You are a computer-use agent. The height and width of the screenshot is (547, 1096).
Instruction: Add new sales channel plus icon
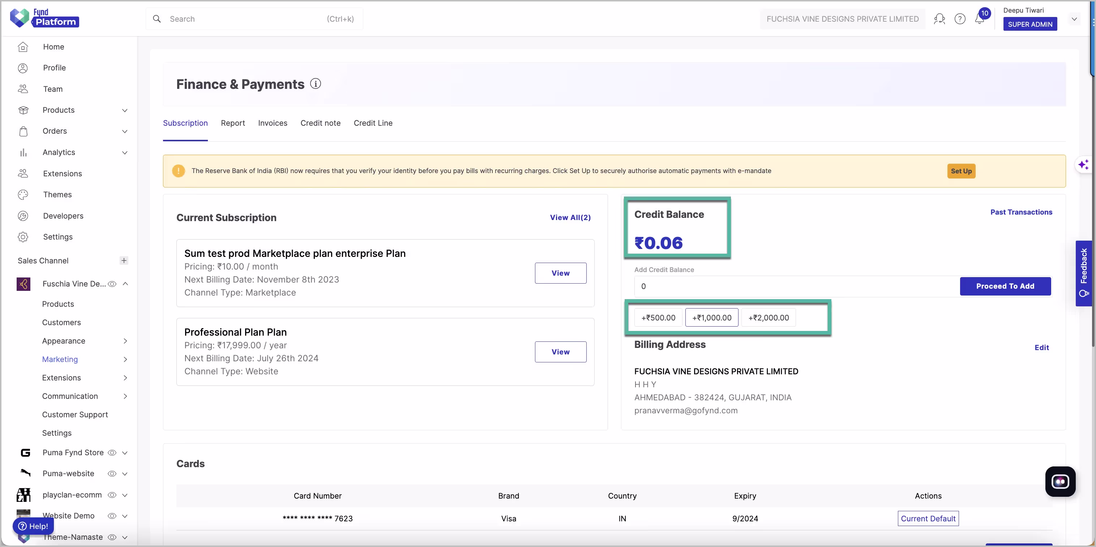[124, 260]
